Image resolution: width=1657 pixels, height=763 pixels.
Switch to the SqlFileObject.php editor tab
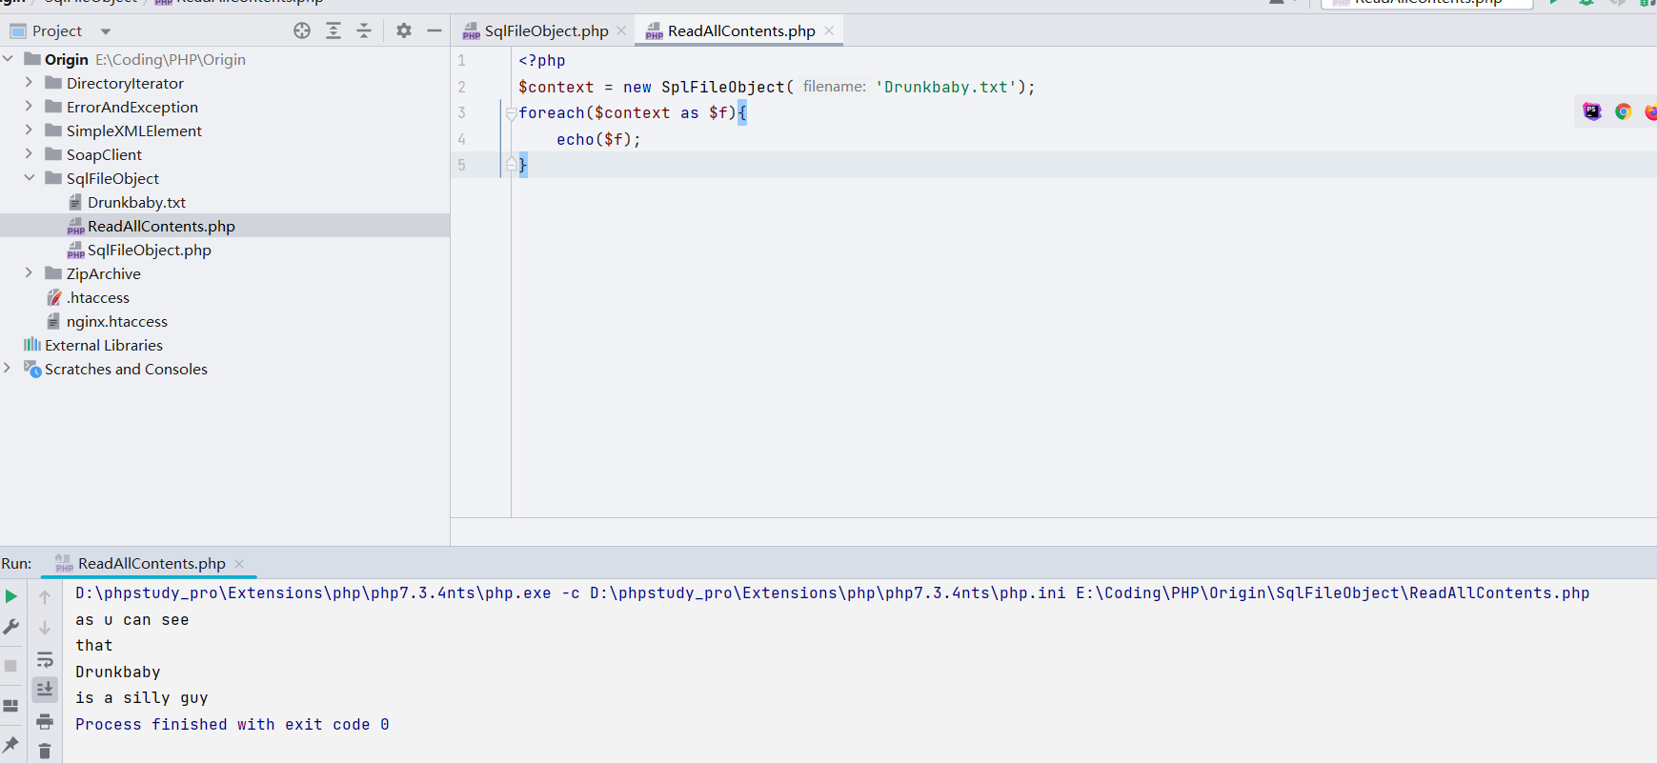(545, 30)
